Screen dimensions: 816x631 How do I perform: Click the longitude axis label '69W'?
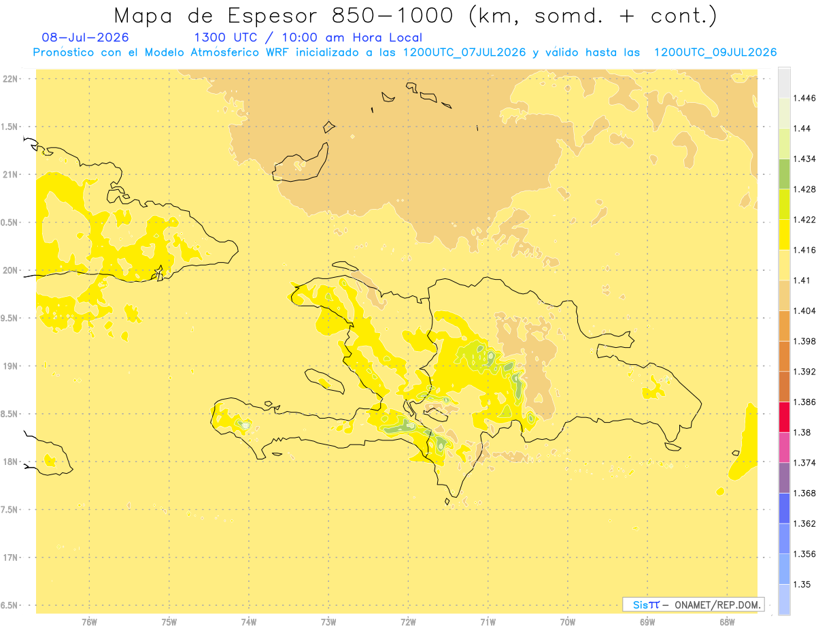647,621
